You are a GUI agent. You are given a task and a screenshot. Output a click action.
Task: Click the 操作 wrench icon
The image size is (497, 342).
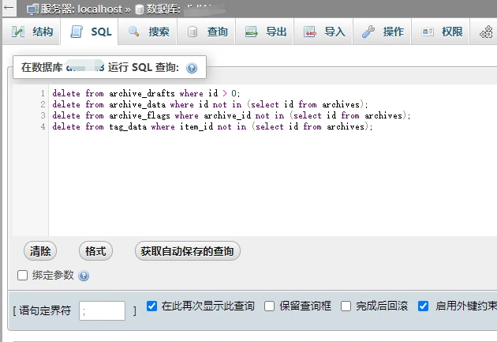[x=368, y=32]
